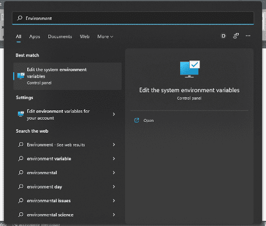The height and width of the screenshot is (226, 266).
Task: Open Environment - See web results
Action: [x=68, y=145]
